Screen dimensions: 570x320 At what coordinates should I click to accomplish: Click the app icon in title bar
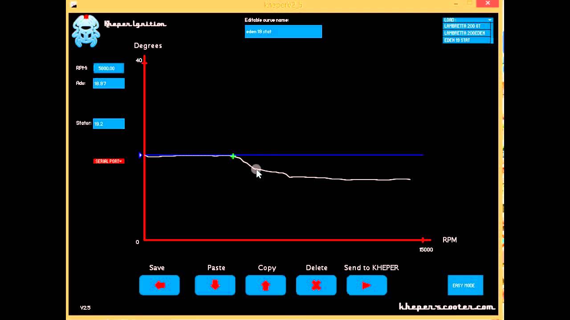point(74,5)
